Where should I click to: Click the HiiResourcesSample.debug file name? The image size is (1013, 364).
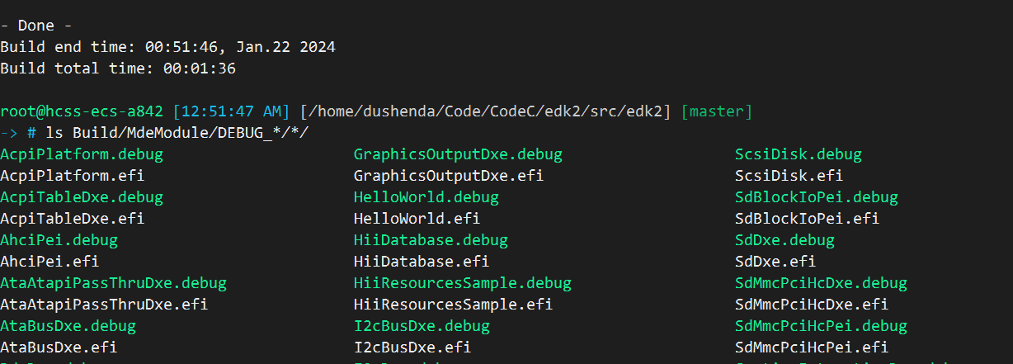pyautogui.click(x=462, y=283)
